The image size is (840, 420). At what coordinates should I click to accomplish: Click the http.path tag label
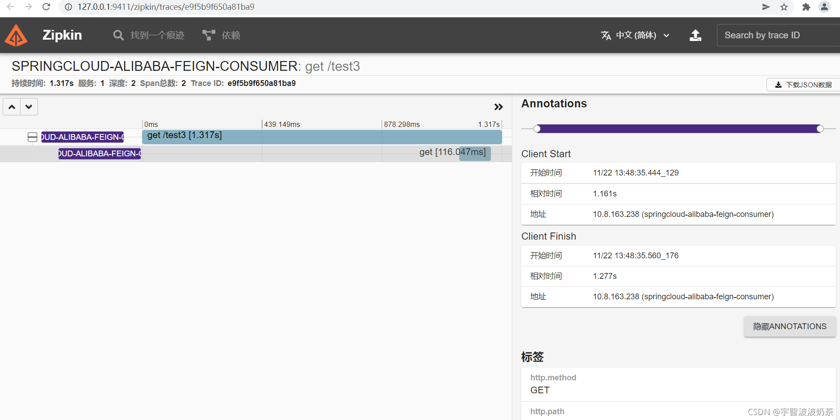point(547,412)
